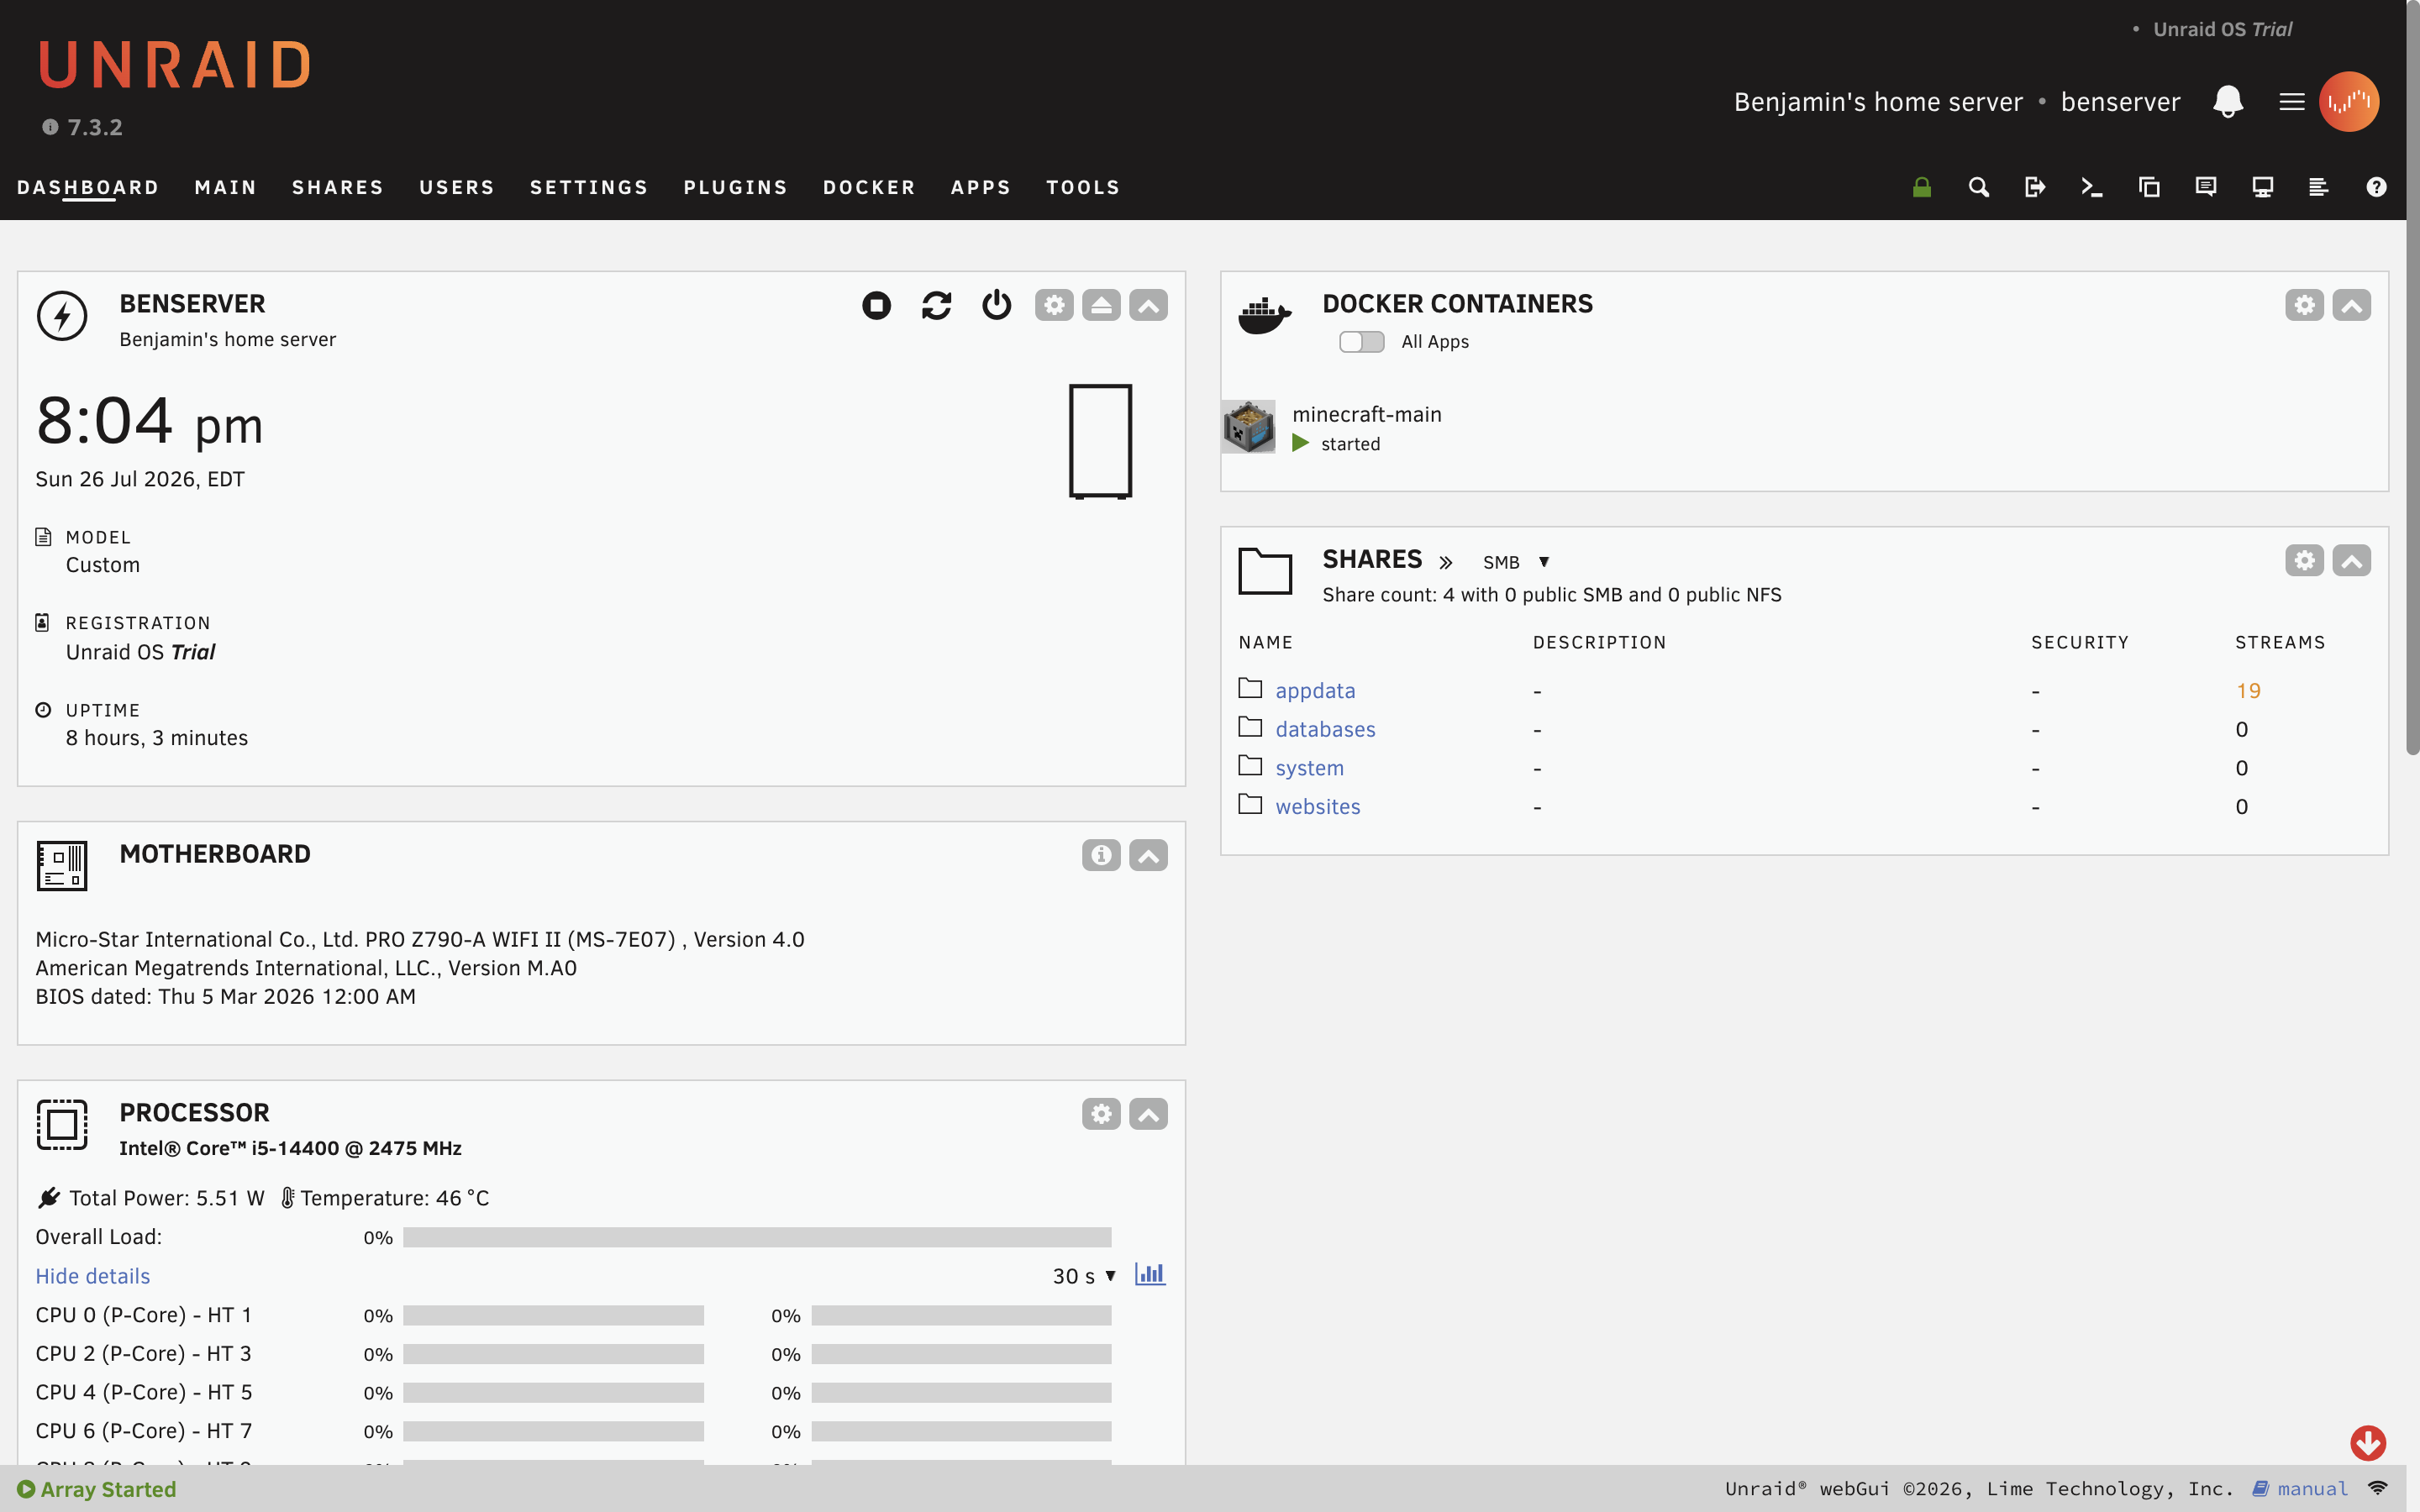The width and height of the screenshot is (2420, 1512).
Task: Go to the Tools tab
Action: coord(1083,188)
